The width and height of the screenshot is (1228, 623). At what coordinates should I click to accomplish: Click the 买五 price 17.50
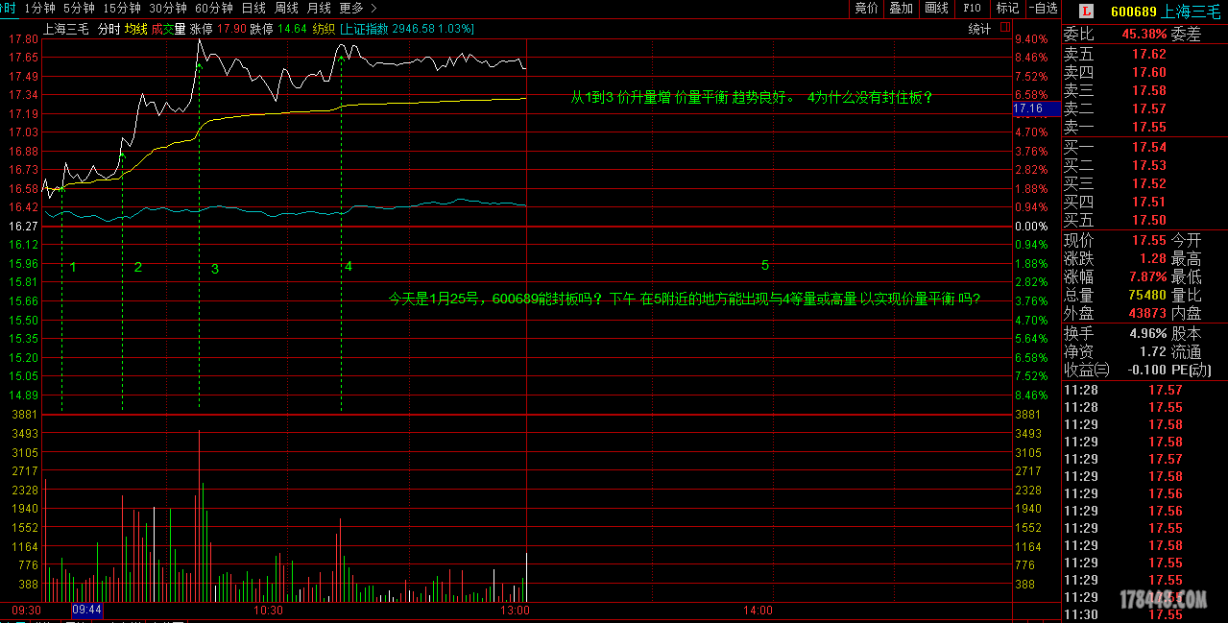(1148, 221)
